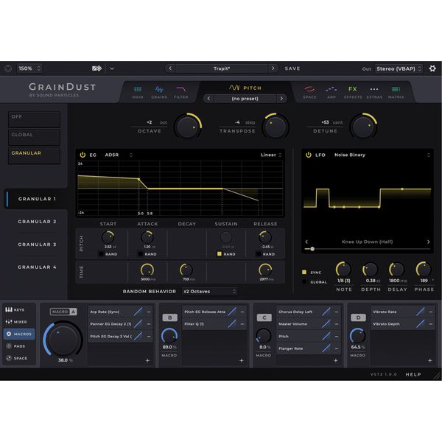The height and width of the screenshot is (442, 442).
Task: Switch to Granular 4
Action: tap(37, 267)
